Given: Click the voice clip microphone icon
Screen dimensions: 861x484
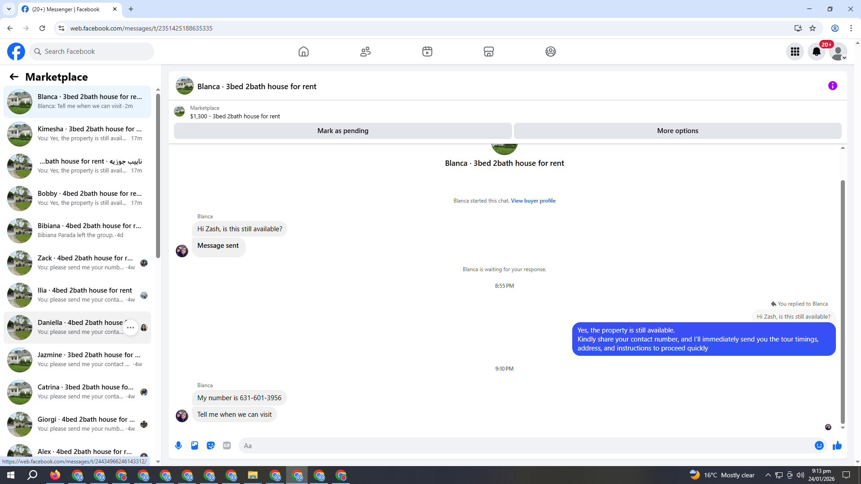Looking at the screenshot, I should (x=178, y=445).
